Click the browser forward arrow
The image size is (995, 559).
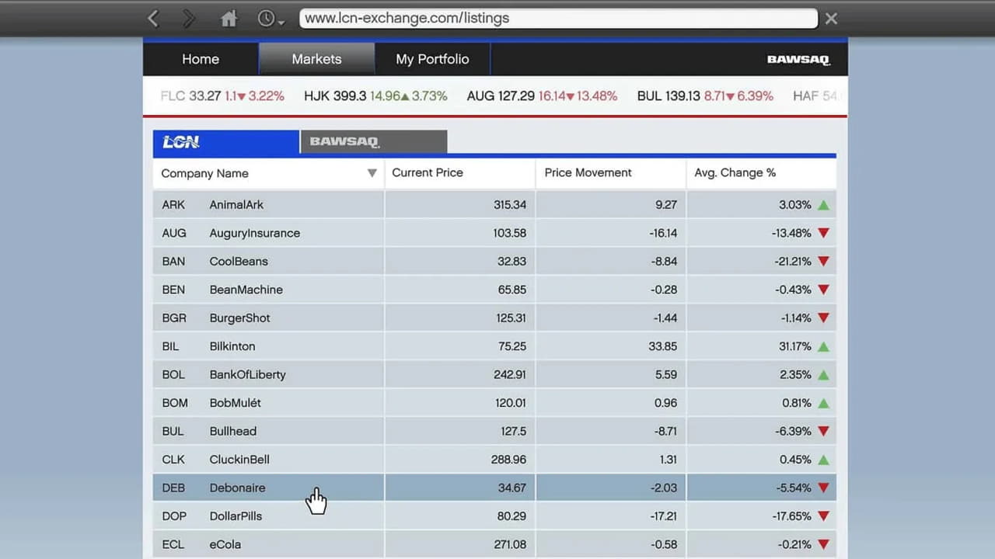pyautogui.click(x=189, y=19)
